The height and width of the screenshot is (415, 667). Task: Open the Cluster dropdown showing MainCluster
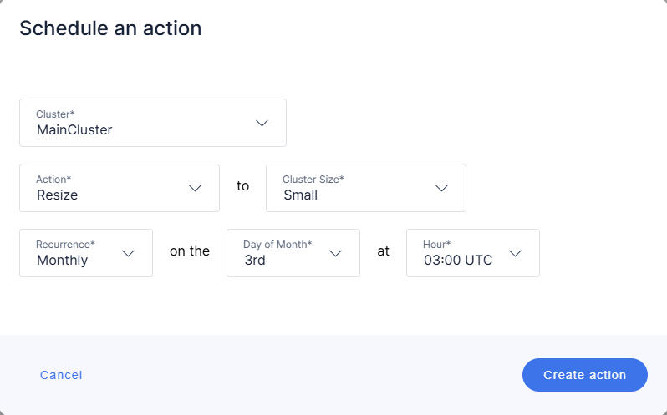[x=152, y=123]
